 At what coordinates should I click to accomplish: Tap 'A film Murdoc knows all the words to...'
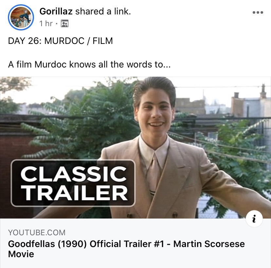click(x=89, y=64)
